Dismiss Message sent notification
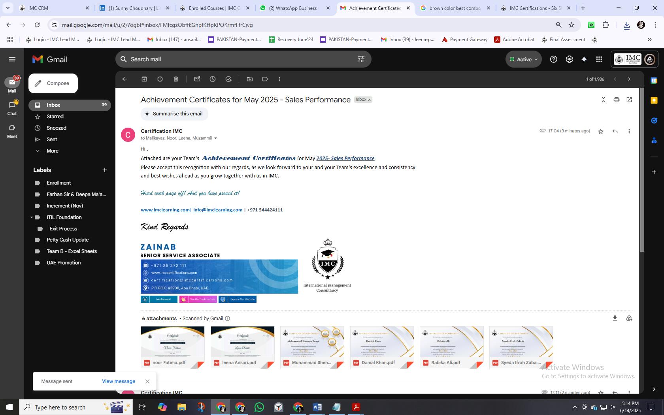664x415 pixels. click(x=147, y=381)
